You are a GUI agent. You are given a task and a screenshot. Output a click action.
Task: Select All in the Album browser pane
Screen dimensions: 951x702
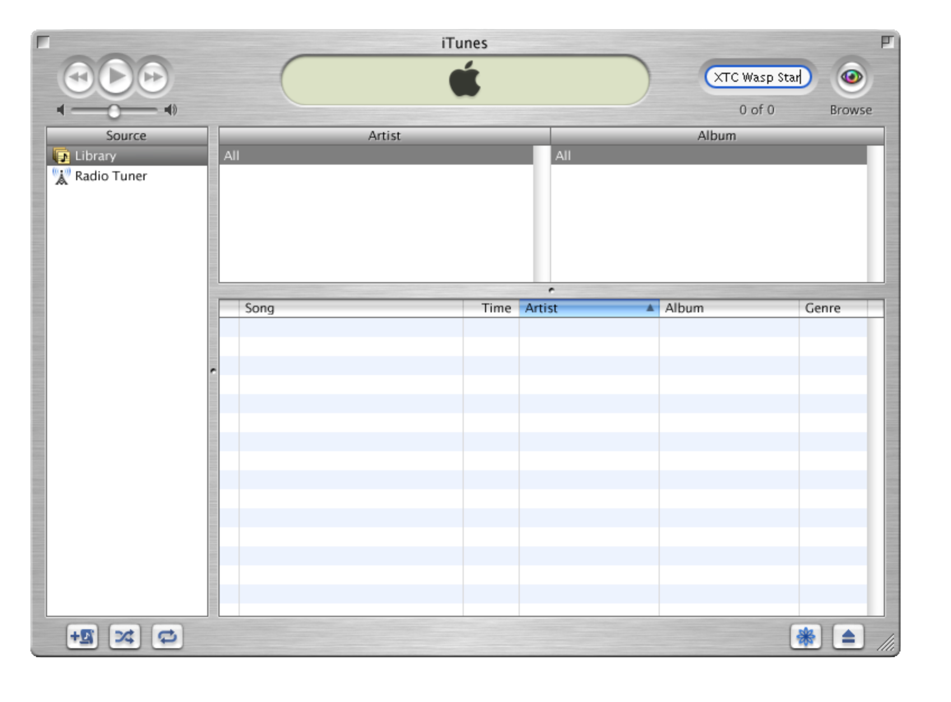click(x=708, y=156)
